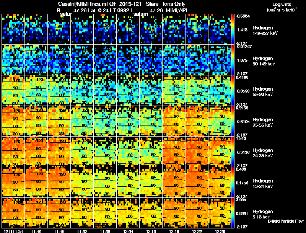Click the 11:58 time axis label
Viewport: 306px width, 233px height.
pos(105,231)
